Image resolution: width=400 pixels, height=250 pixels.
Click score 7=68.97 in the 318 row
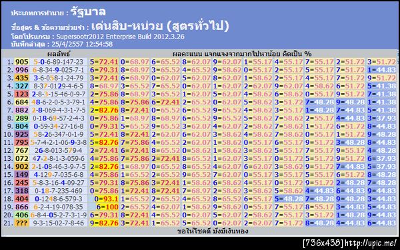[197, 191]
